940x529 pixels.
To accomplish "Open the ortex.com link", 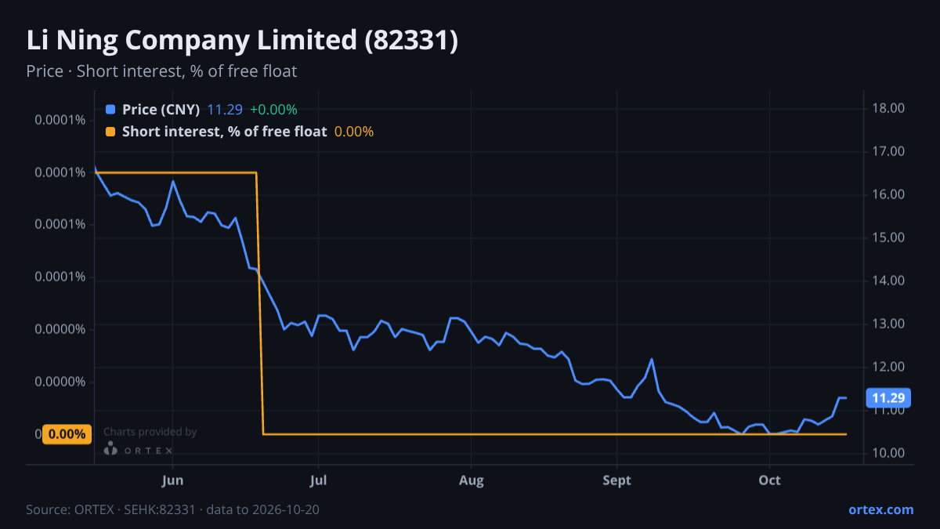I will click(x=881, y=509).
